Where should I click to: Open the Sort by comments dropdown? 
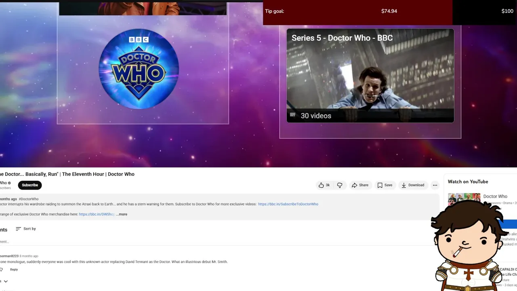(x=26, y=229)
